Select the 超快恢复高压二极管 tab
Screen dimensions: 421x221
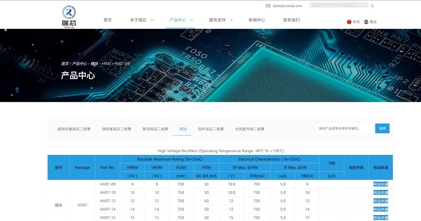[x=74, y=129]
